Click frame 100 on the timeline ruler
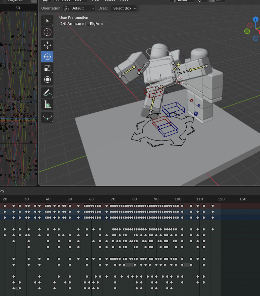260x296 pixels. (178, 199)
